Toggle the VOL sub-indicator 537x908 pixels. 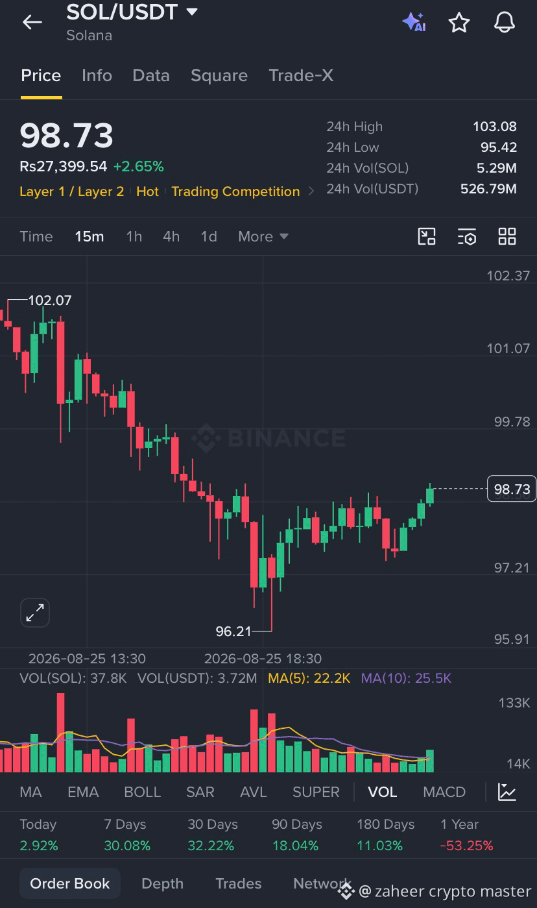[382, 792]
